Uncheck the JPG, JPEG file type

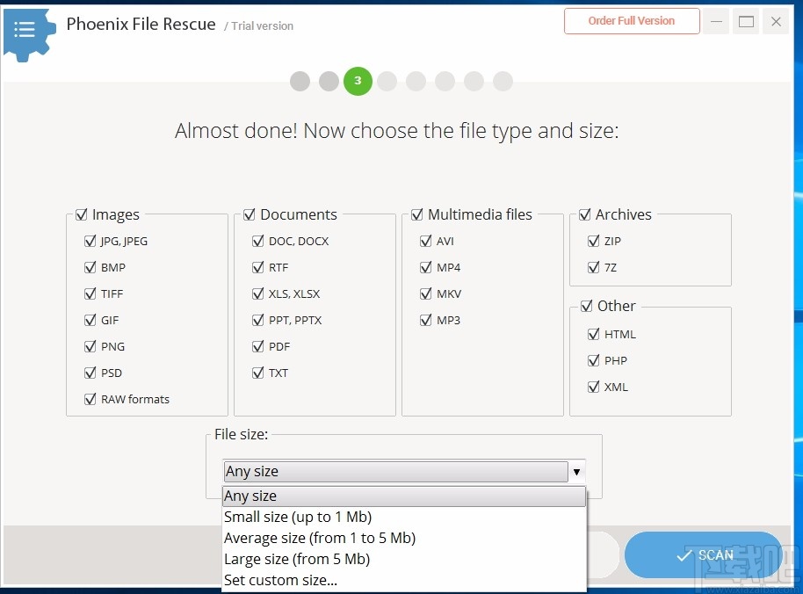[x=90, y=241]
